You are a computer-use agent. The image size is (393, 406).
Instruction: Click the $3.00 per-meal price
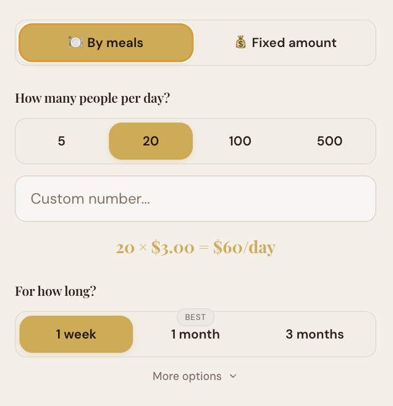[172, 248]
